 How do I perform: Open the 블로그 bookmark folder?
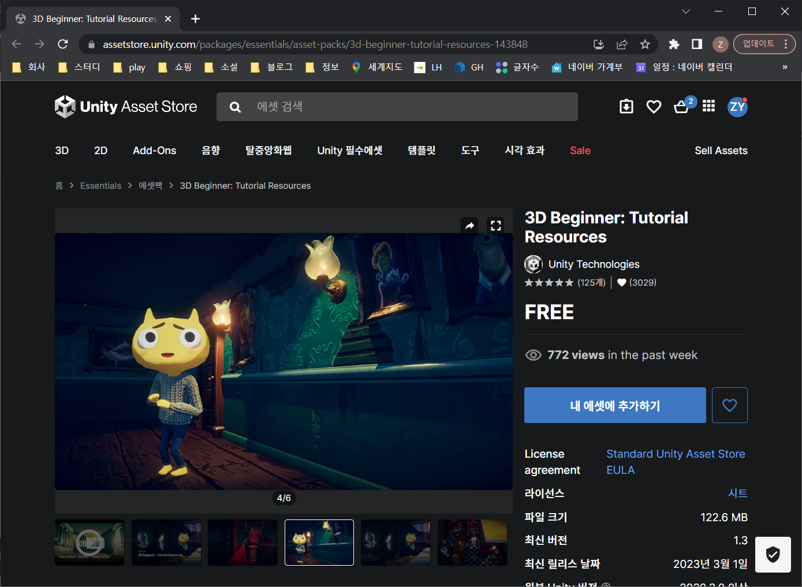pyautogui.click(x=272, y=67)
